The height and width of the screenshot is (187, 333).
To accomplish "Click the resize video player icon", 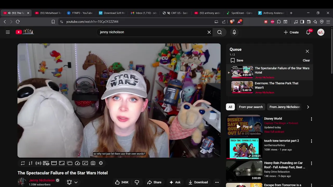I will tap(62, 163).
